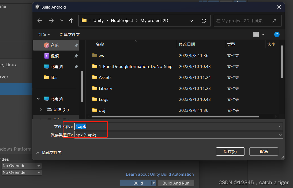Click the My project 2D breadcrumb

(154, 21)
